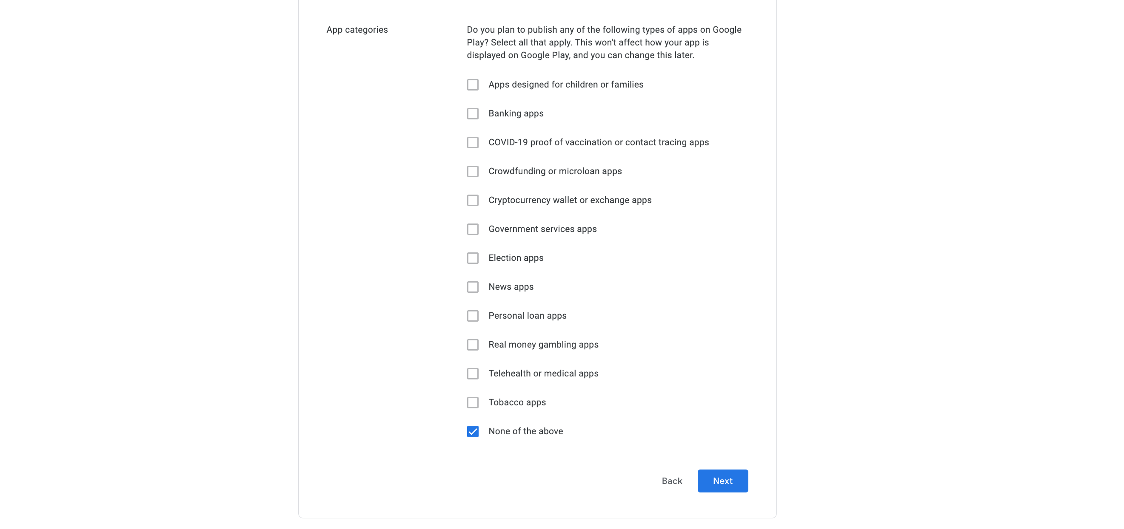Click the Banking apps label text
Image resolution: width=1124 pixels, height=529 pixels.
pos(516,114)
